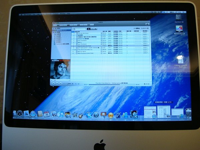Click the Michael Jackson album cover art
Viewport: 200px width, 150px height.
[x=60, y=69]
